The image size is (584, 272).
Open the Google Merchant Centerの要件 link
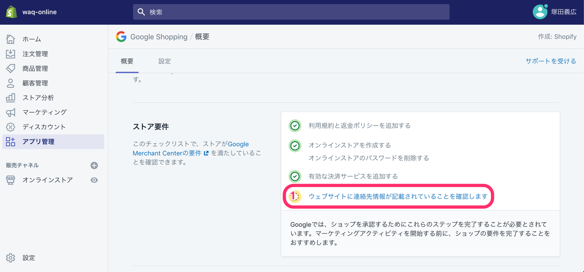(x=191, y=149)
